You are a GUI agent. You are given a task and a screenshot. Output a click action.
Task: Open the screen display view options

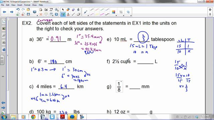(35, 12)
